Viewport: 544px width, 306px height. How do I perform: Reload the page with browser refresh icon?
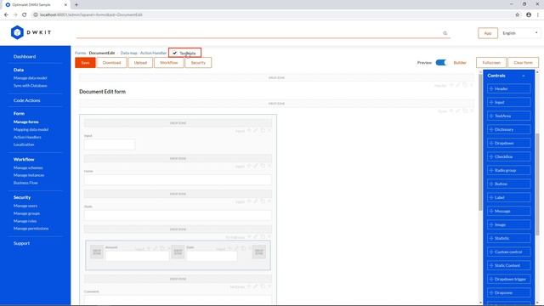[x=25, y=14]
